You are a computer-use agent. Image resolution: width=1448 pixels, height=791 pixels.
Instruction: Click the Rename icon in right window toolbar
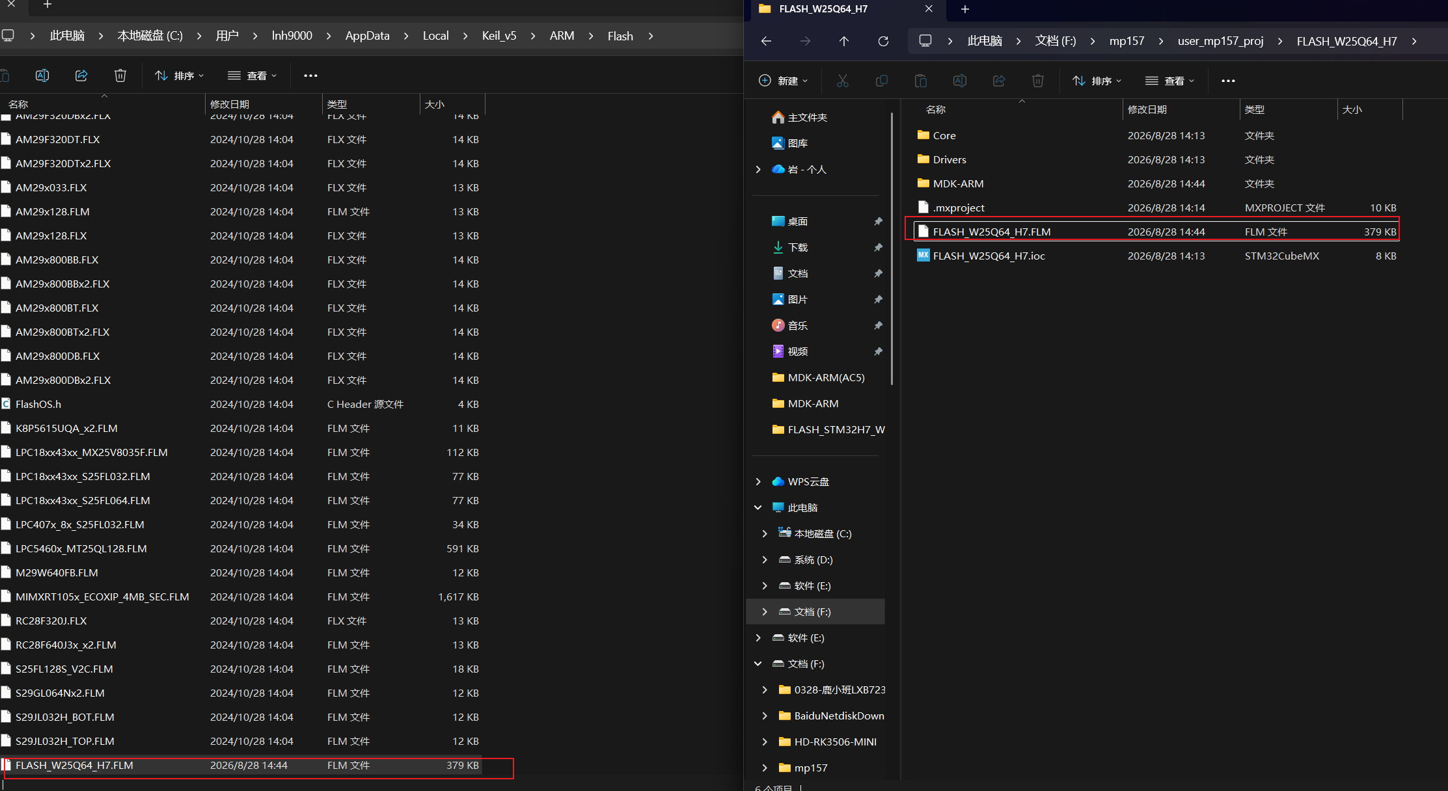[960, 81]
